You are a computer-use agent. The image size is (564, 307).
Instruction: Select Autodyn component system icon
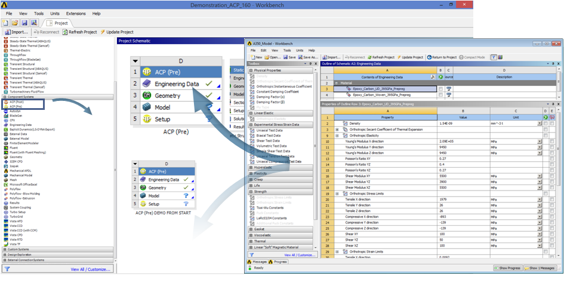click(6, 111)
